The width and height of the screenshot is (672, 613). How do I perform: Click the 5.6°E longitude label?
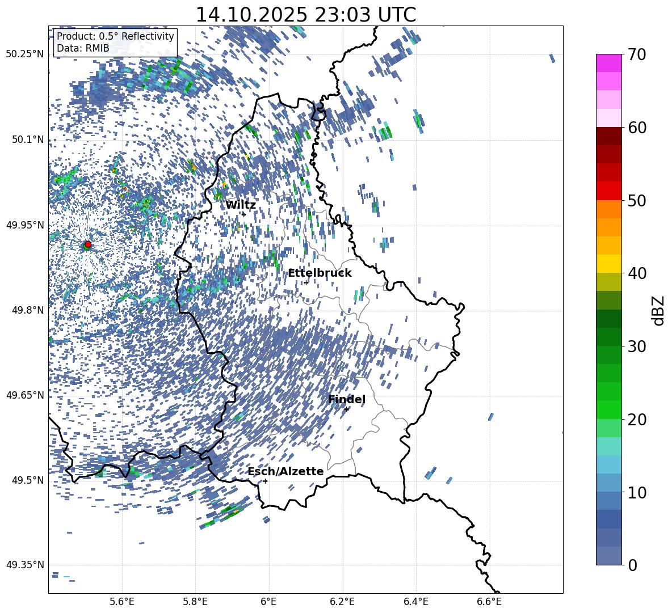pos(122,602)
